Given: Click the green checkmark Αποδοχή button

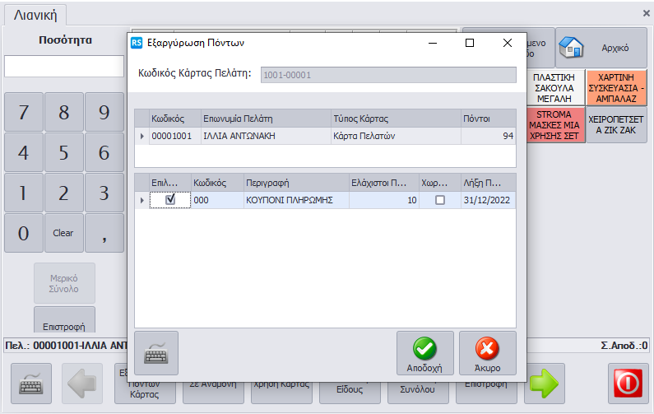Looking at the screenshot, I should point(424,353).
